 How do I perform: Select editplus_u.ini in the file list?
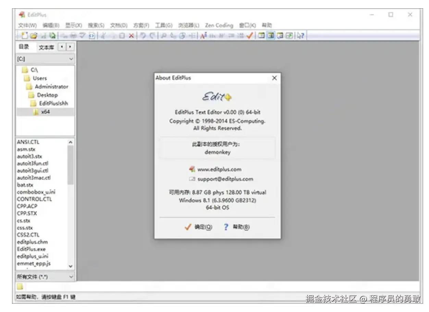(33, 256)
